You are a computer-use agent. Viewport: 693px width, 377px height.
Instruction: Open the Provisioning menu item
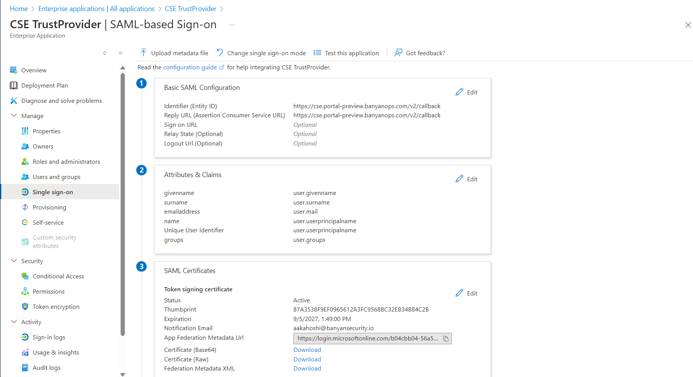click(49, 207)
